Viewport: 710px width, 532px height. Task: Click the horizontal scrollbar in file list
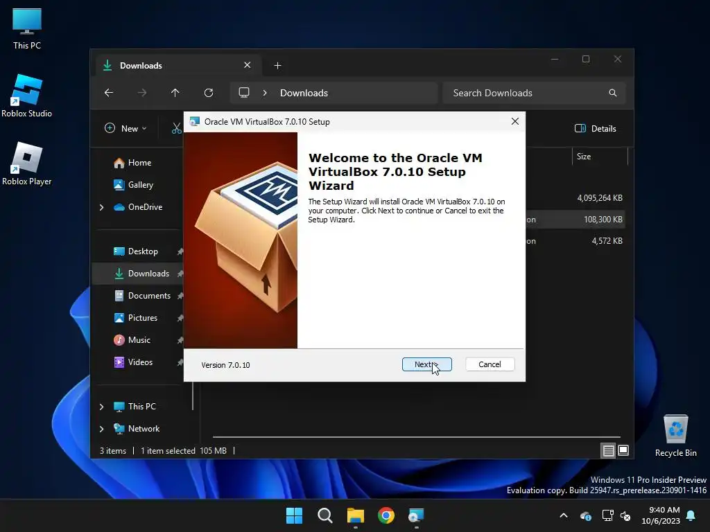click(x=416, y=437)
